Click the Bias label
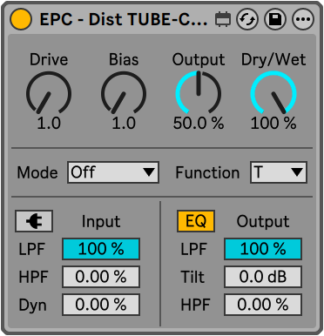324x336 pixels. (x=124, y=59)
